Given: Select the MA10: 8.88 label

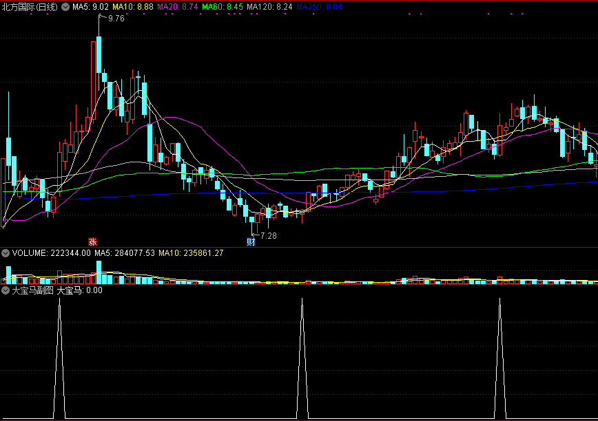Looking at the screenshot, I should tap(133, 7).
